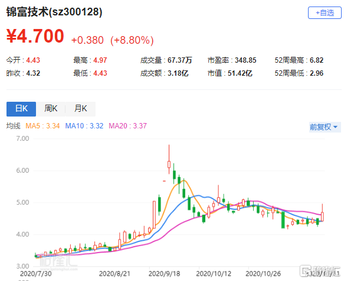Click the 2020/9/18 date axis label

pos(164,274)
